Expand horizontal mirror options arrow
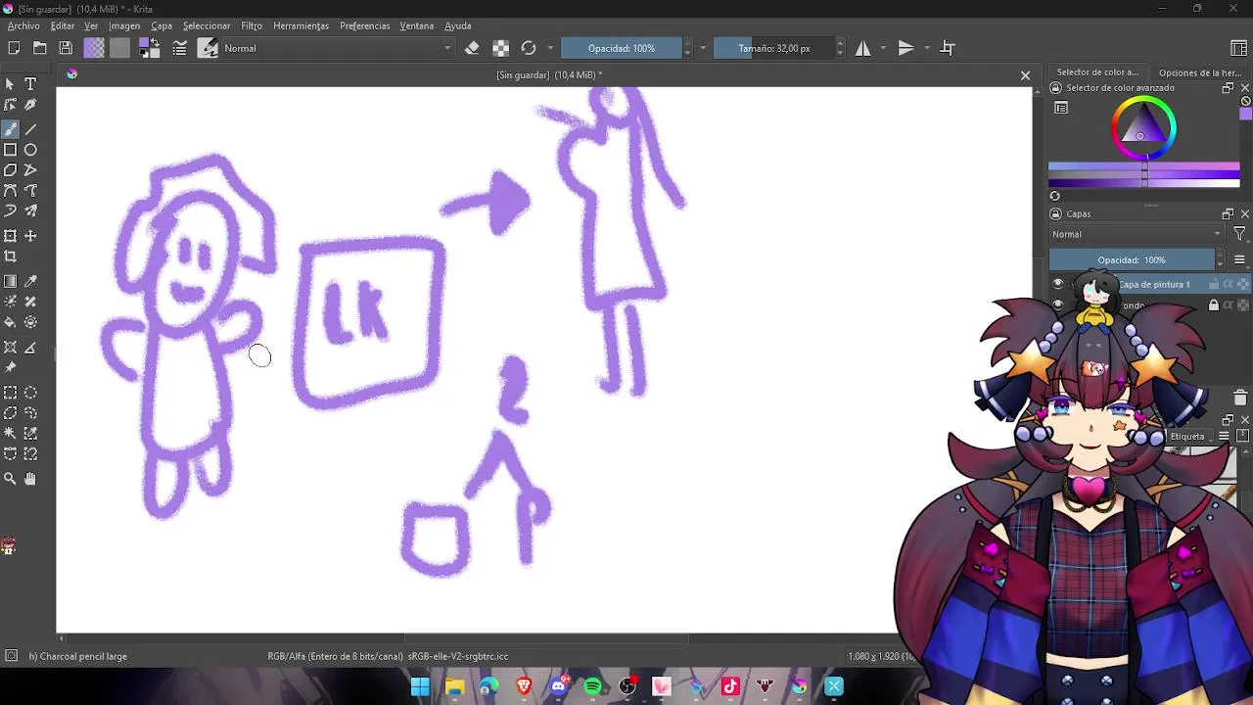 click(x=883, y=48)
